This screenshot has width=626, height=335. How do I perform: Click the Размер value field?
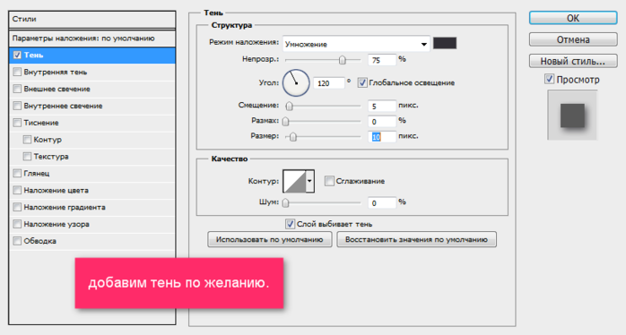[x=382, y=137]
